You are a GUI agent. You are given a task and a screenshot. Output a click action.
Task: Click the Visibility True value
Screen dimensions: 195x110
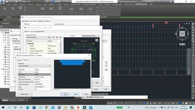[x=52, y=48]
